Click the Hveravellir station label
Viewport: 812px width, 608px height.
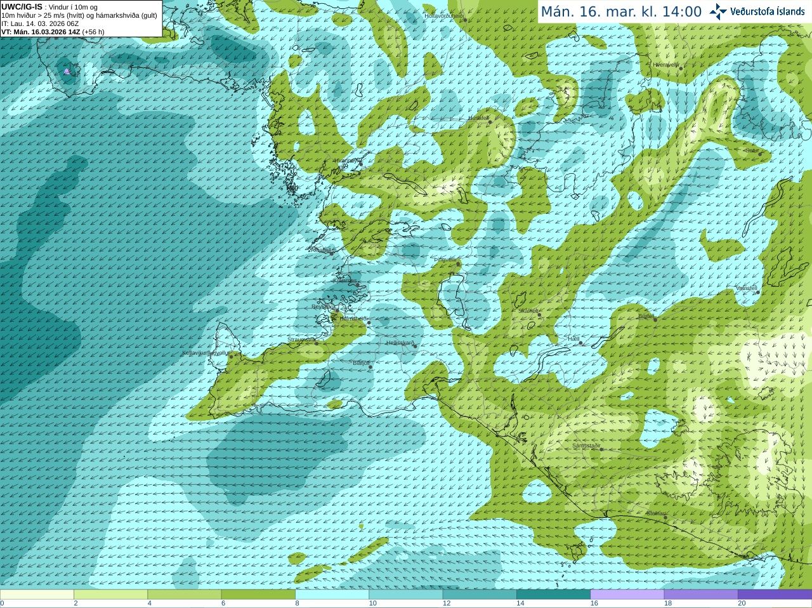coord(665,64)
